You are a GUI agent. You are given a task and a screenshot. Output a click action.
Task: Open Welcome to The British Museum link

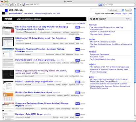[x=102, y=32]
